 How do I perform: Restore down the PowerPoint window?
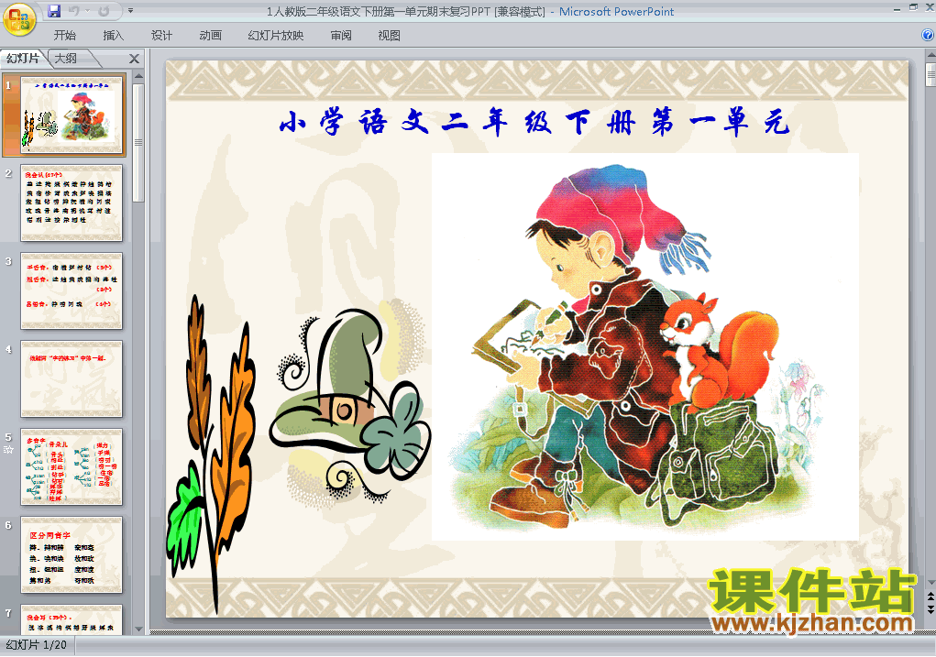913,7
